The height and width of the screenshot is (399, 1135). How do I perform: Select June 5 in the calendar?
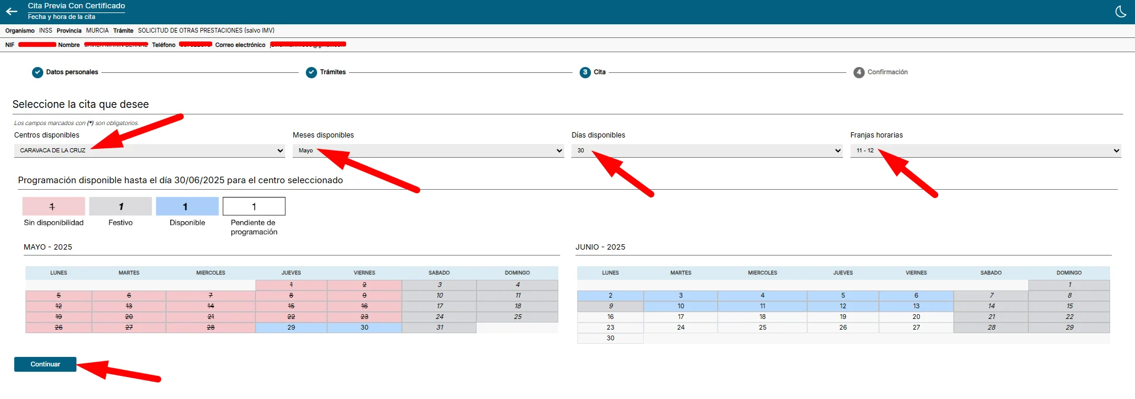click(x=843, y=296)
